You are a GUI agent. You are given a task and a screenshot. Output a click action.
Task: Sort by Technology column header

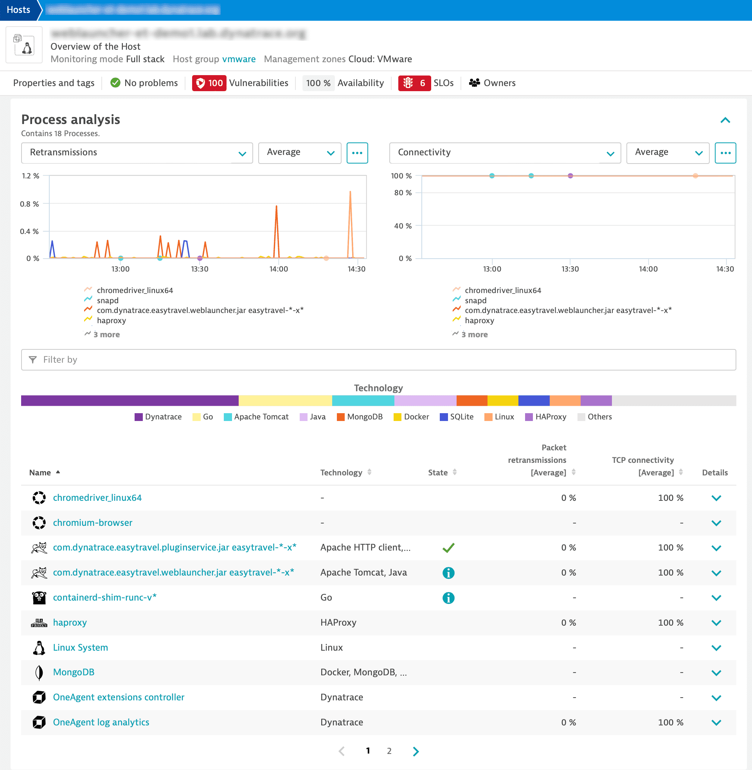pos(345,473)
